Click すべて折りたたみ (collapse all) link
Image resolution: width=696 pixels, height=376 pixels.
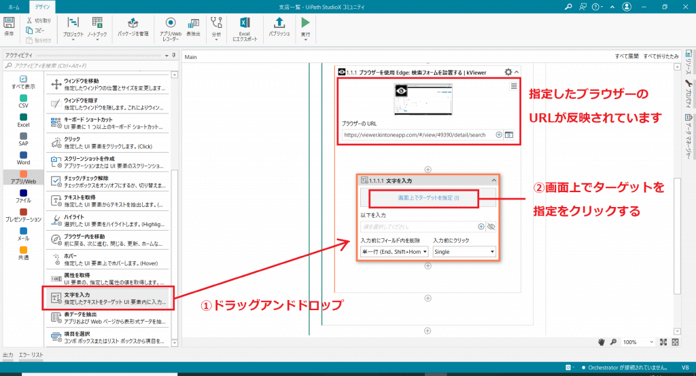[662, 57]
